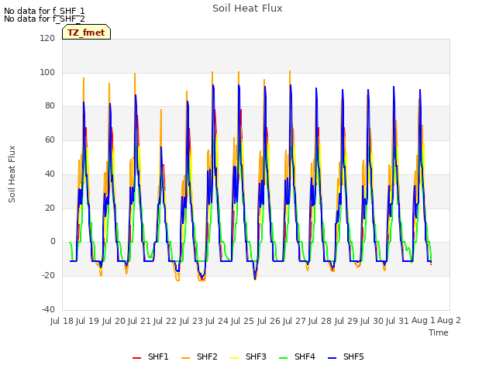Click the TZ_fmet annotation label
Image resolution: width=496 pixels, height=372 pixels.
pos(86,33)
